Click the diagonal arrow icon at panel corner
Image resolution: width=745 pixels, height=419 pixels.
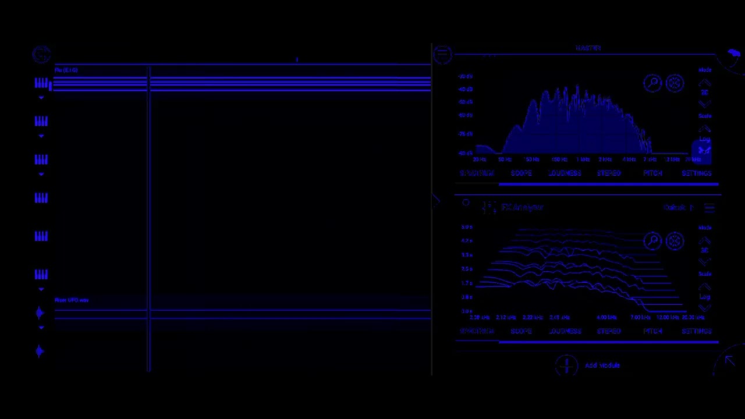pyautogui.click(x=729, y=361)
